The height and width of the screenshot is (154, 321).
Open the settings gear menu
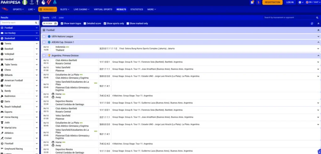[300, 2]
